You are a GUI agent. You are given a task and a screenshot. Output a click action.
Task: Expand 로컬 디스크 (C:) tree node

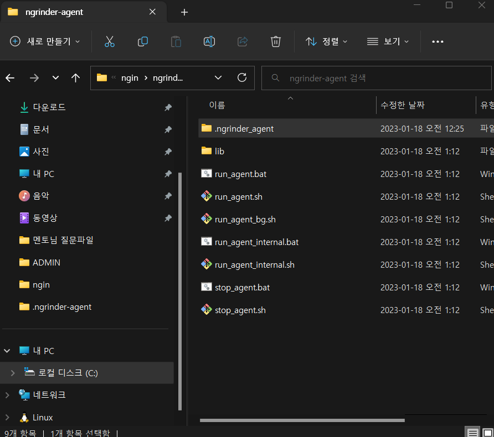[x=13, y=373]
